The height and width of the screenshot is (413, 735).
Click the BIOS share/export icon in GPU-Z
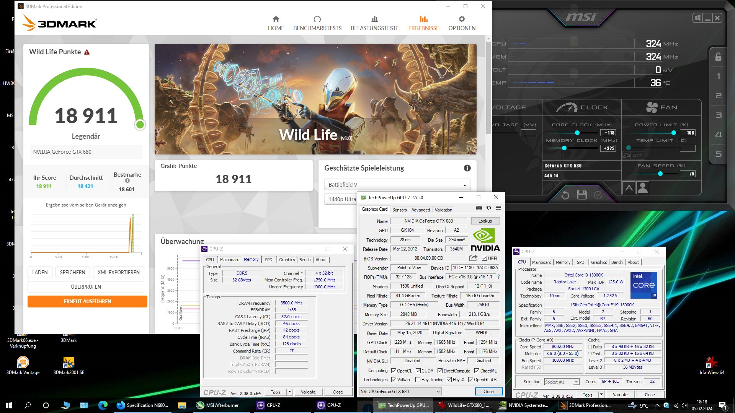[473, 258]
